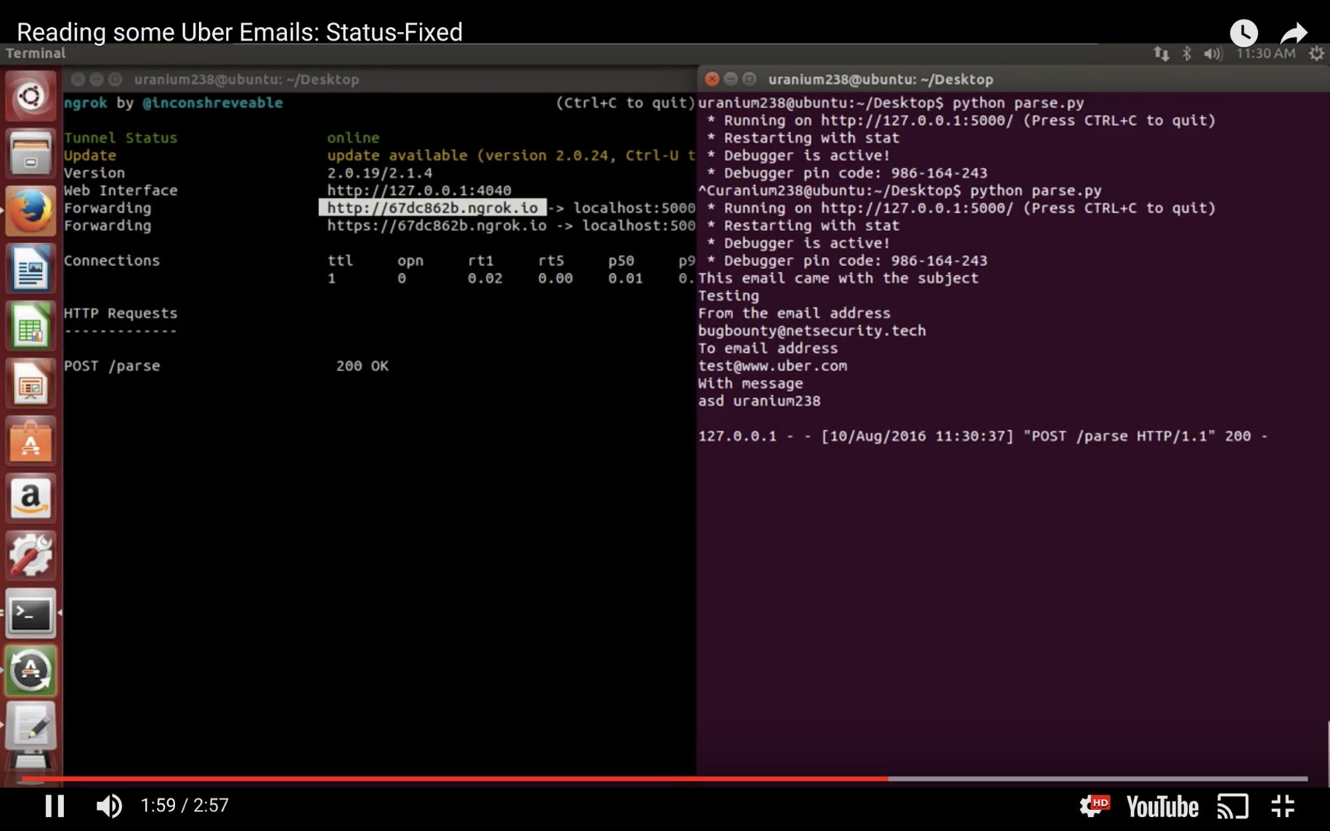Switch to Terminal in the dock

tap(30, 613)
